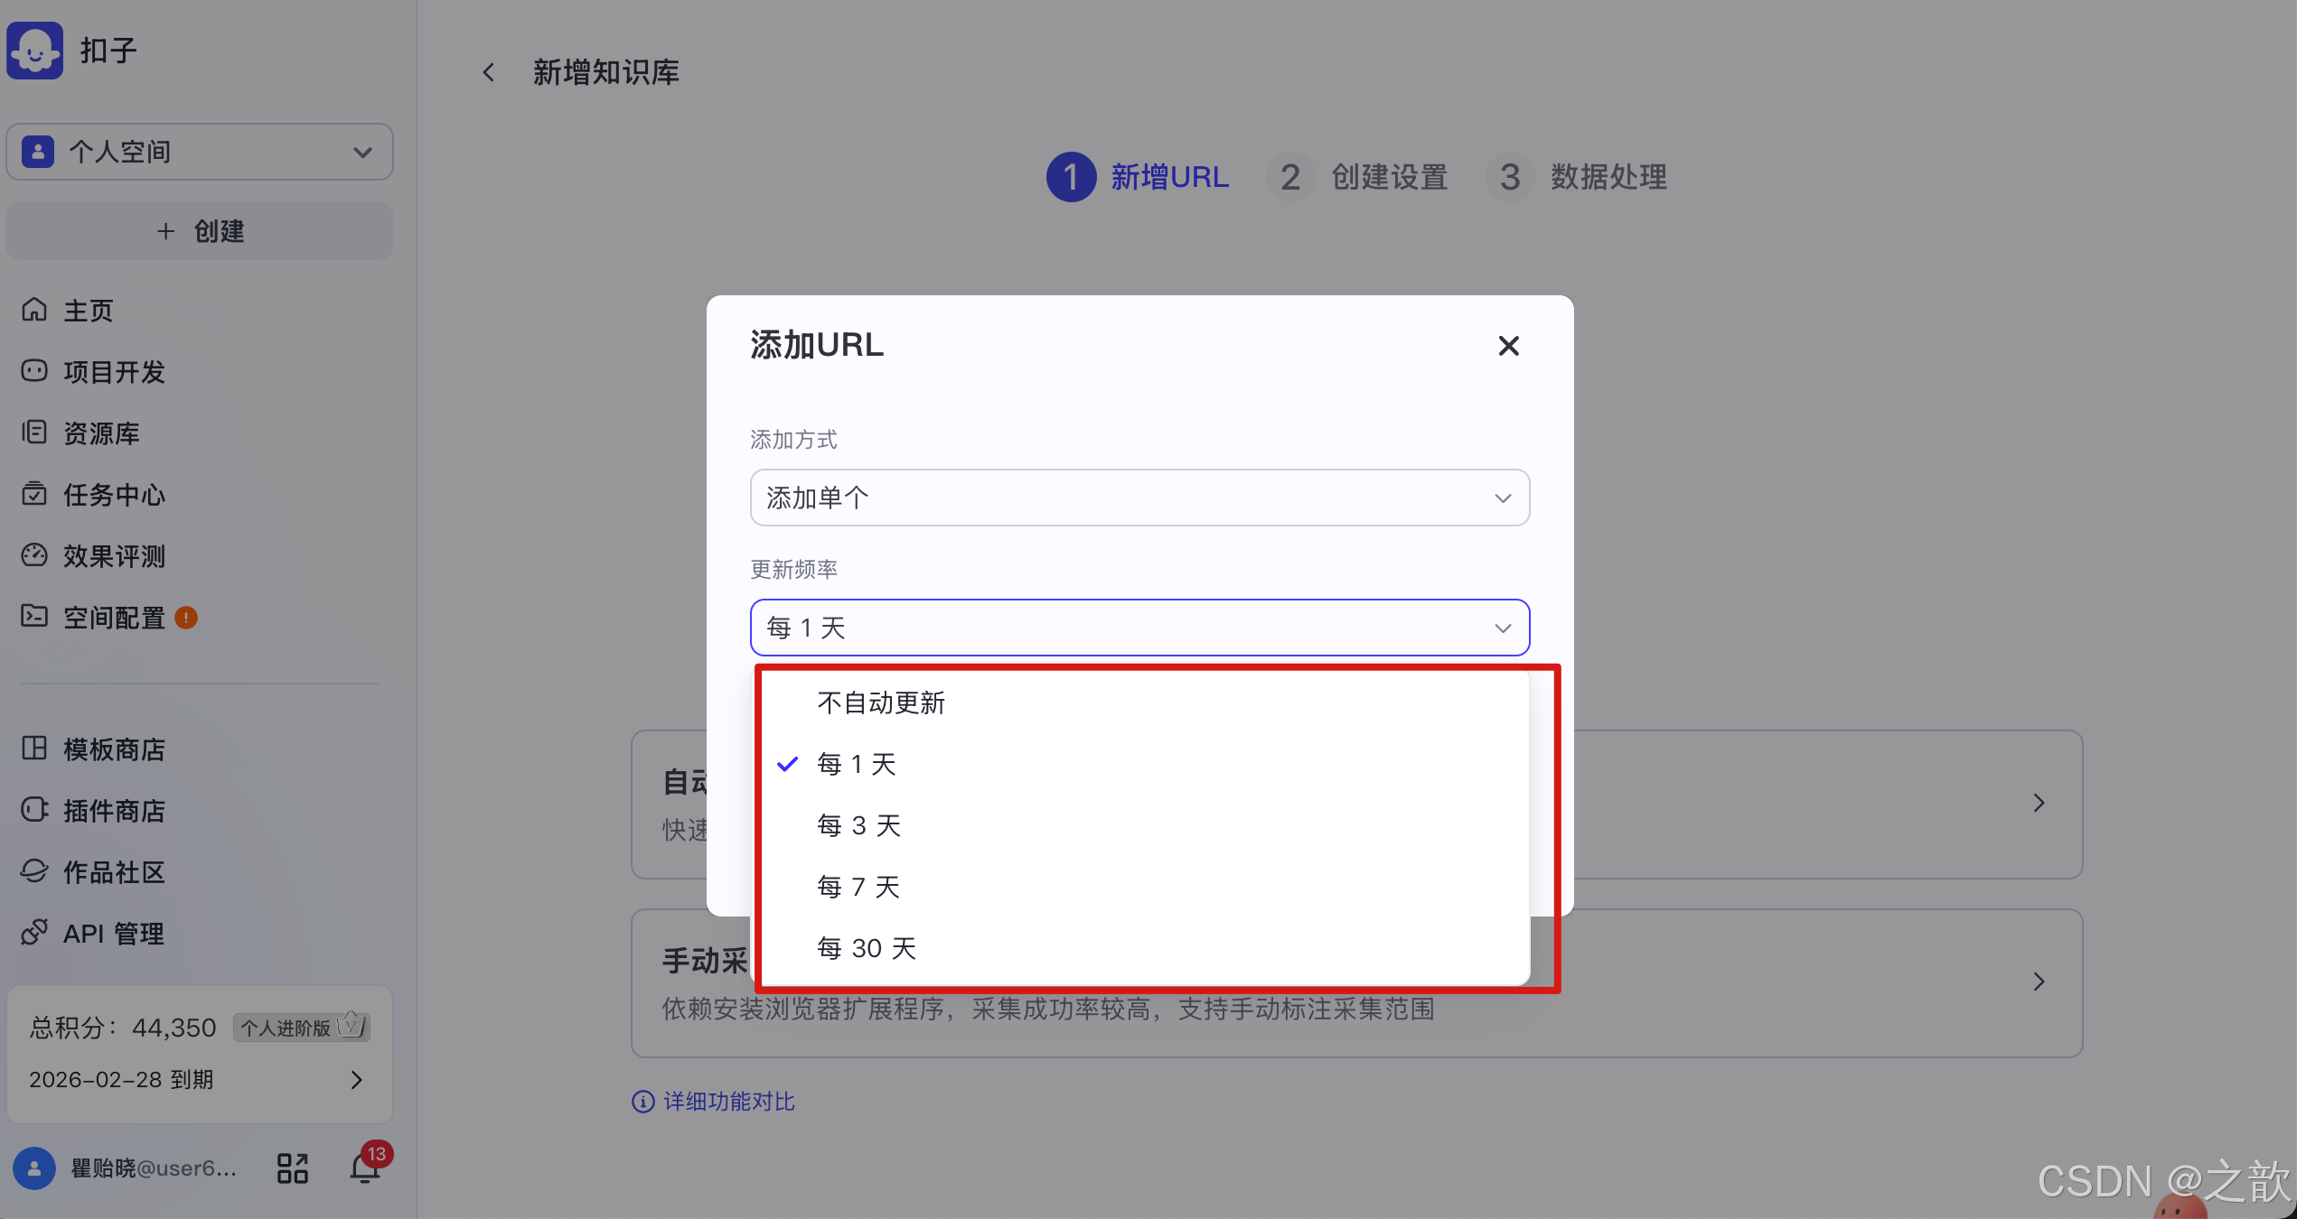
Task: Go to 任务中心
Action: [x=113, y=495]
